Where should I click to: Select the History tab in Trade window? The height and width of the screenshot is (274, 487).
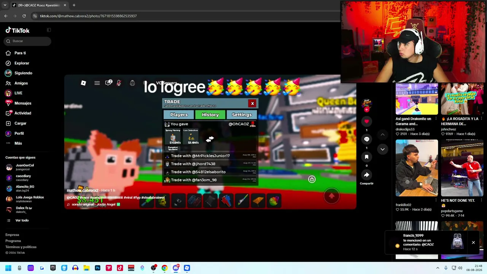tap(210, 115)
